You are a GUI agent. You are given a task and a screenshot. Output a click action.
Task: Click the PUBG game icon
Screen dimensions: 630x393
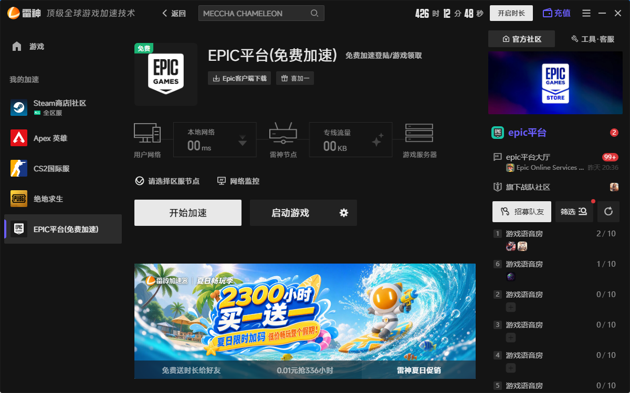pos(19,199)
